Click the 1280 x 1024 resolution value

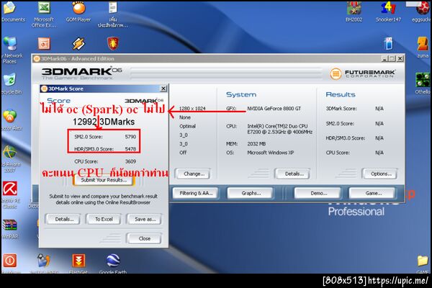(x=192, y=109)
